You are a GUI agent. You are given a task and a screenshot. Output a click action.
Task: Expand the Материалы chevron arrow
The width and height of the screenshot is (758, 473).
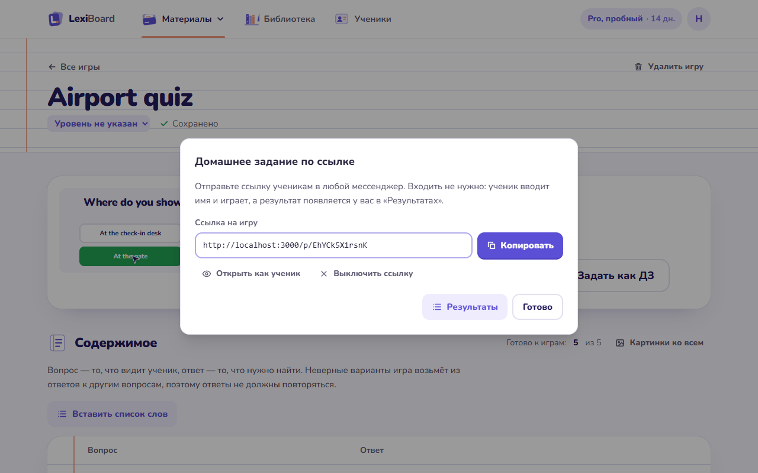click(220, 19)
